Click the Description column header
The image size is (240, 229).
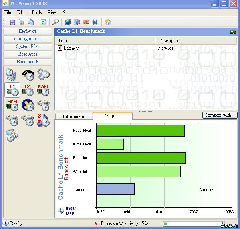tap(196, 41)
